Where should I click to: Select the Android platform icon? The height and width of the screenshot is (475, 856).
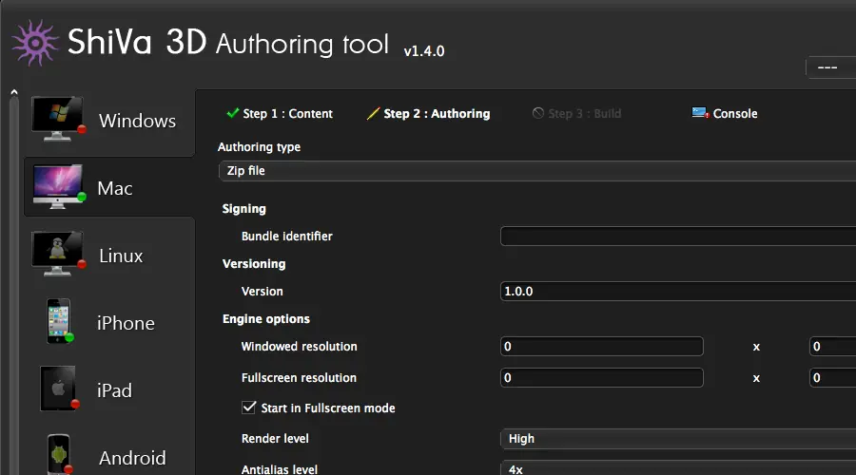(60, 454)
